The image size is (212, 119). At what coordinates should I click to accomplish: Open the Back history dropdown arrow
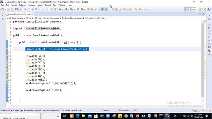(143, 9)
